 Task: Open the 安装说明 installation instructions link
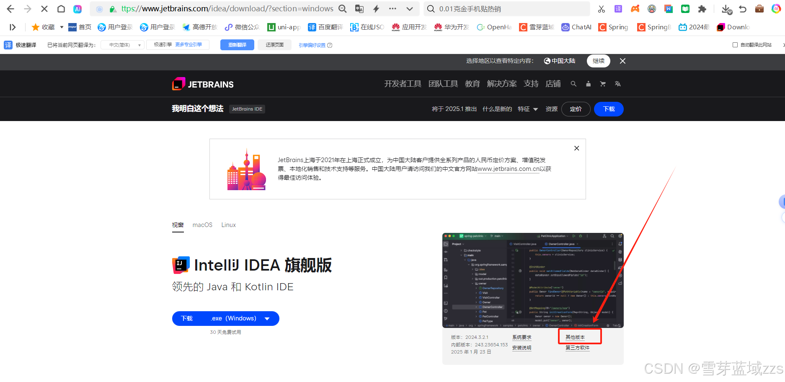click(522, 348)
